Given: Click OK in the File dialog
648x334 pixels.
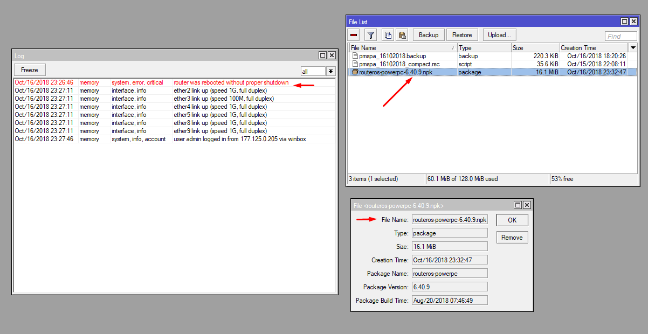Looking at the screenshot, I should [x=512, y=220].
